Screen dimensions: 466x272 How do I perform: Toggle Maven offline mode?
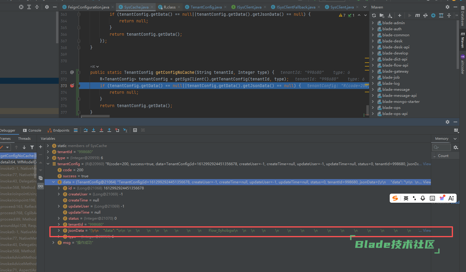point(425,15)
